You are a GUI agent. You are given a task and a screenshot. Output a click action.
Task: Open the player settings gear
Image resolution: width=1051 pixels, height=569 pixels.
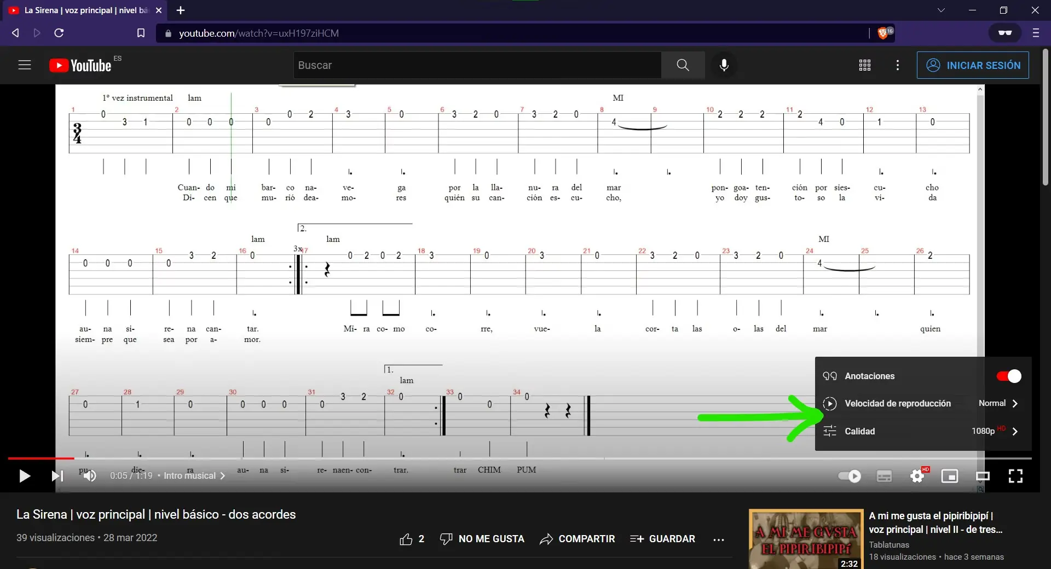click(x=917, y=476)
